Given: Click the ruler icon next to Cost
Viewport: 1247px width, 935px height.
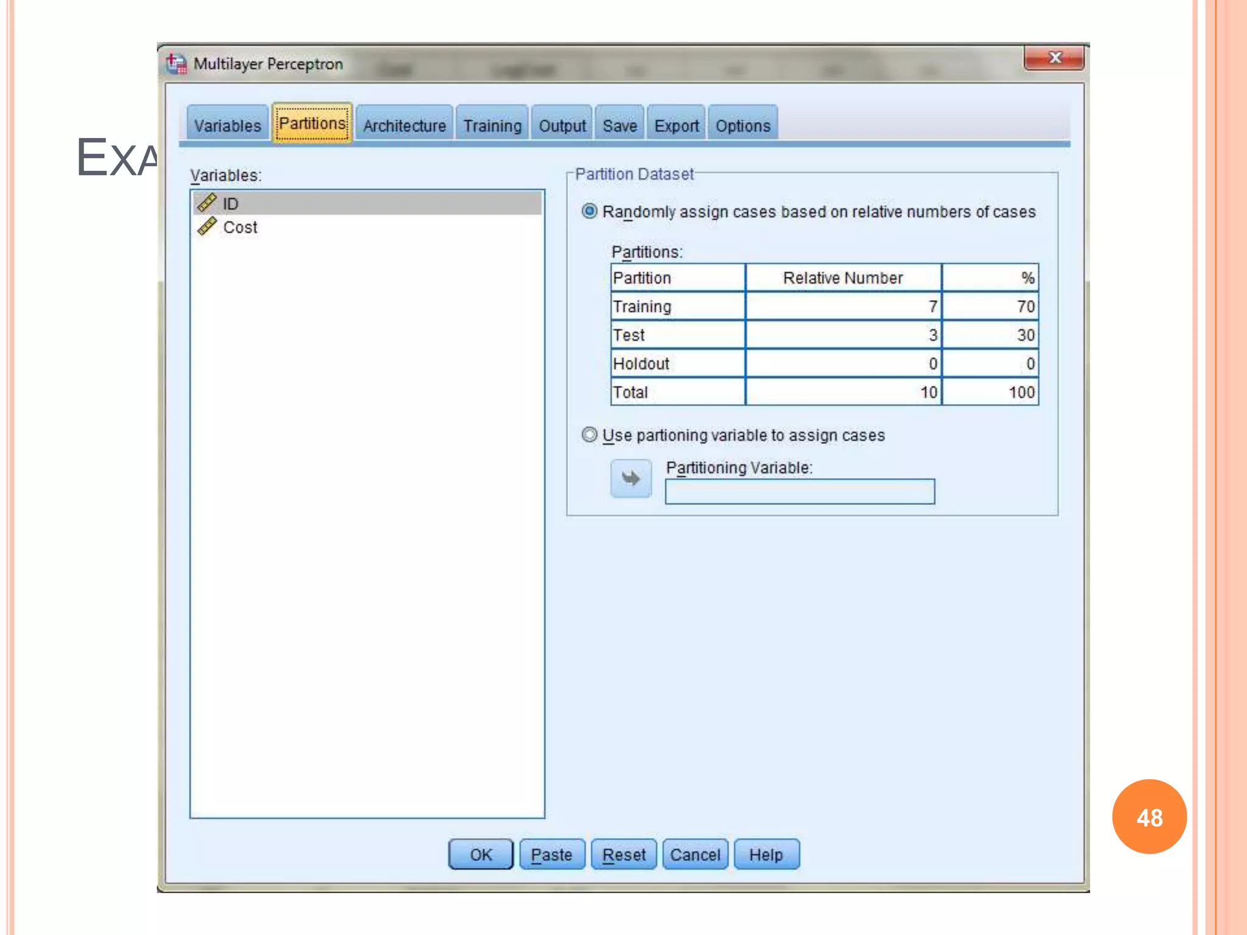Looking at the screenshot, I should pos(207,226).
